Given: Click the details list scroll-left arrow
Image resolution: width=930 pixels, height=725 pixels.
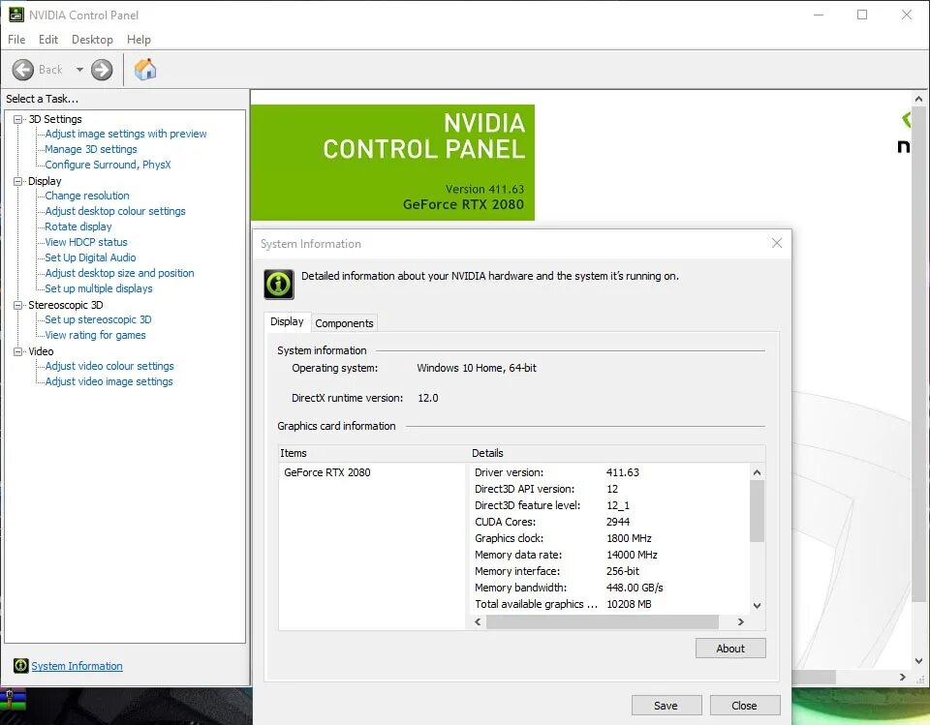Looking at the screenshot, I should click(478, 621).
